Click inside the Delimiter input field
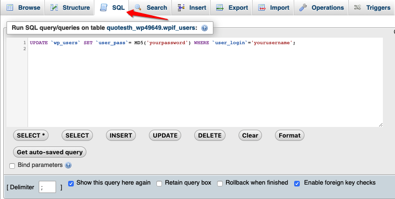 coord(47,187)
